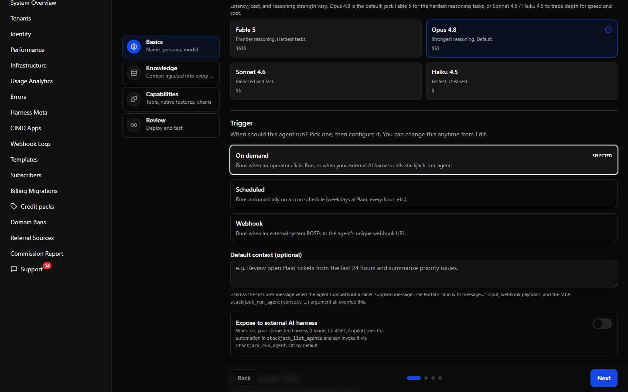Screen dimensions: 628x392
Task: Click the Default context (optional) label
Action: coord(266,255)
